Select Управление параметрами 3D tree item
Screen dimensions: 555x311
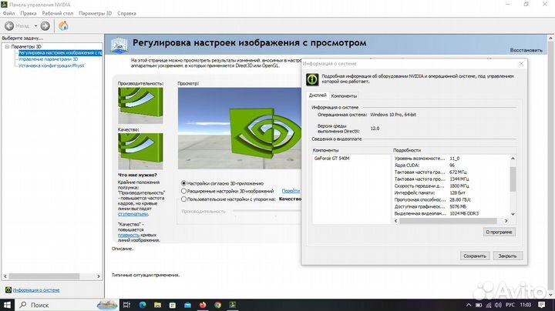coord(48,59)
